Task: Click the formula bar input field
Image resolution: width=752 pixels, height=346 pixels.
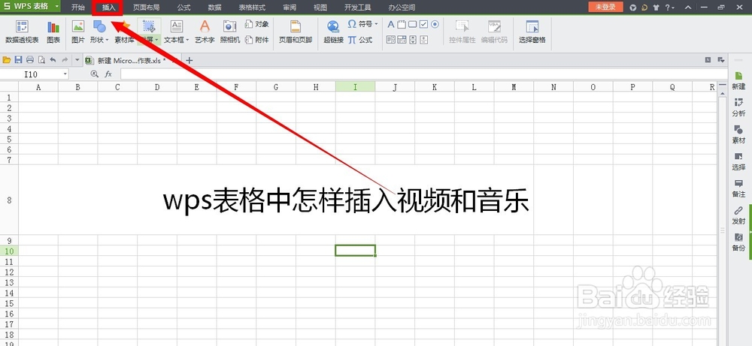Action: coord(423,74)
